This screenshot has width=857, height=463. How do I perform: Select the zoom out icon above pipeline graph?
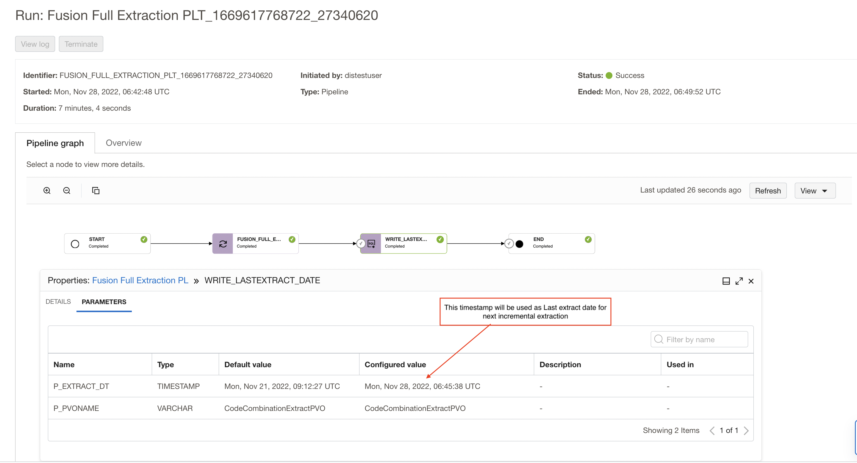click(x=67, y=190)
